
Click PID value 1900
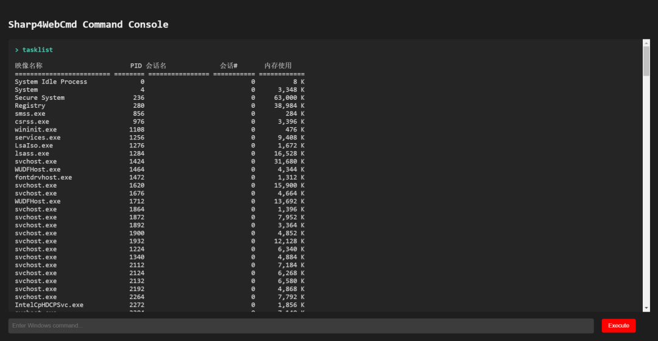point(137,233)
